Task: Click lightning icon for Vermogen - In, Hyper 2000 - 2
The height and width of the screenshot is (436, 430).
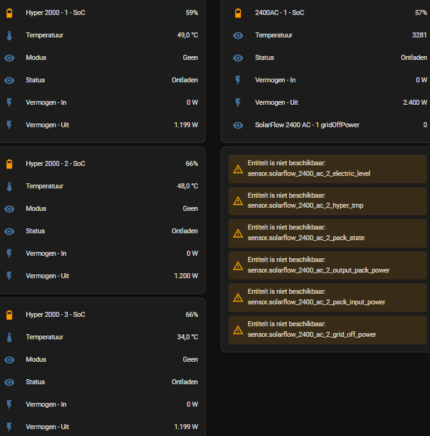Action: [x=9, y=254]
